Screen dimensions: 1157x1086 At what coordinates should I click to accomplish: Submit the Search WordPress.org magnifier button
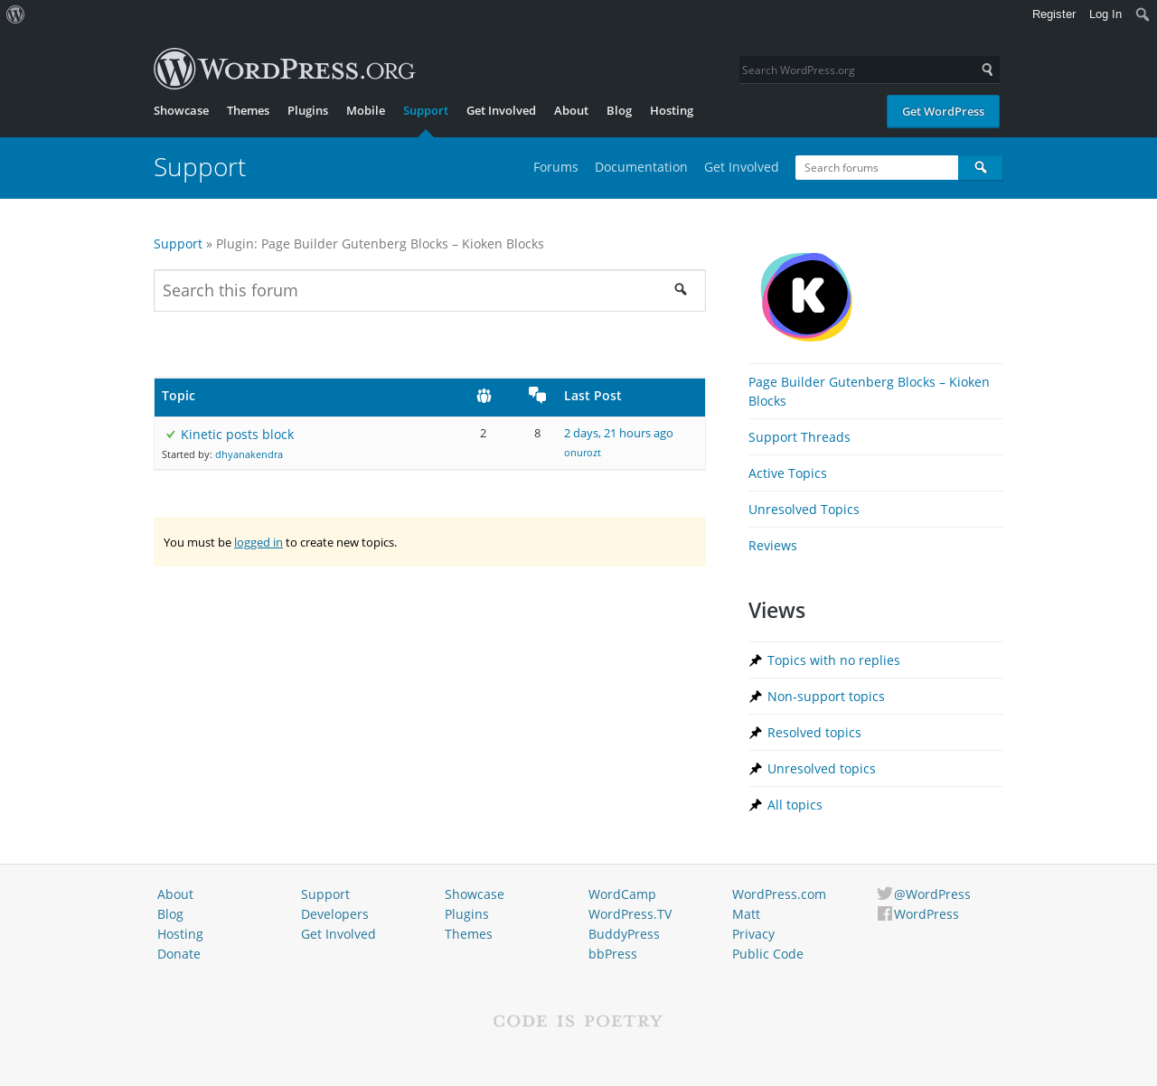pos(987,70)
